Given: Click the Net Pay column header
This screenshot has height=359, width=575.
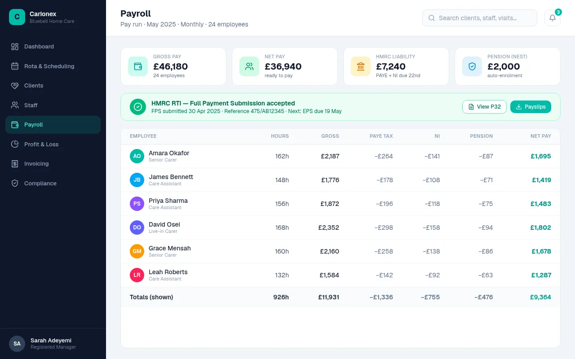Looking at the screenshot, I should [x=541, y=136].
